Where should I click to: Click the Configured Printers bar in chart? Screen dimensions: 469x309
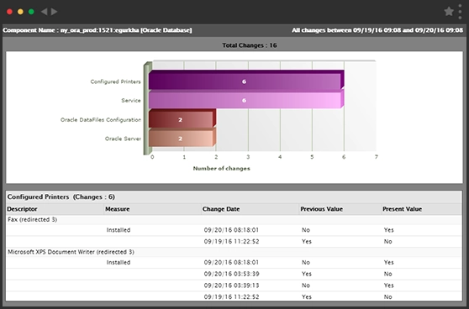pyautogui.click(x=246, y=80)
